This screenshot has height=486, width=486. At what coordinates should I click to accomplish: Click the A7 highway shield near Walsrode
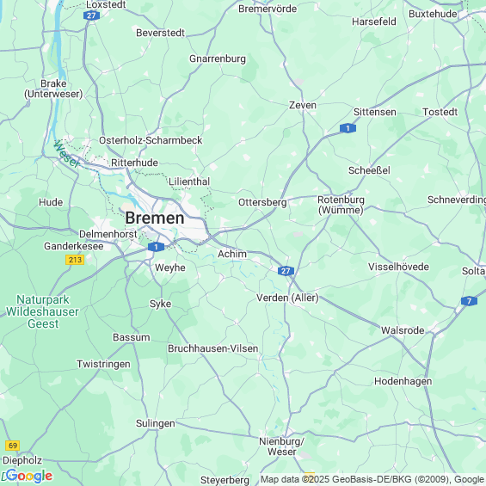coord(469,301)
